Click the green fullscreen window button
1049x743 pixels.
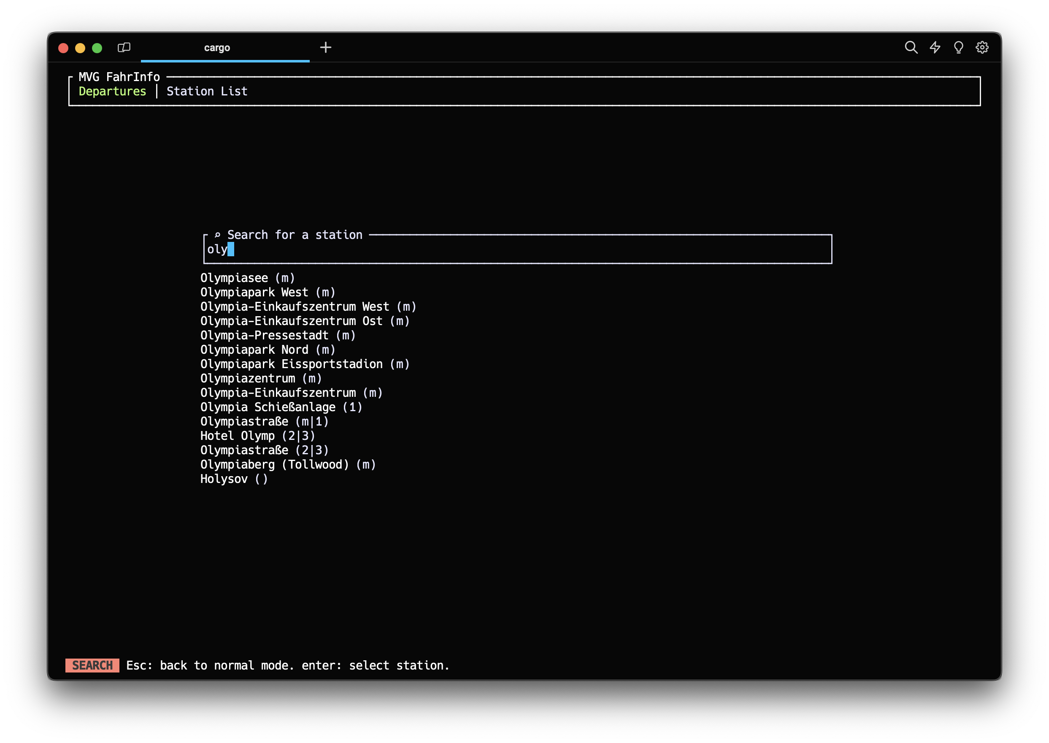pos(97,48)
